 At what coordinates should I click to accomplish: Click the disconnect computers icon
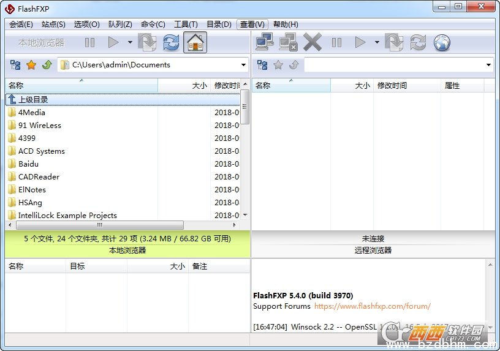click(x=288, y=42)
